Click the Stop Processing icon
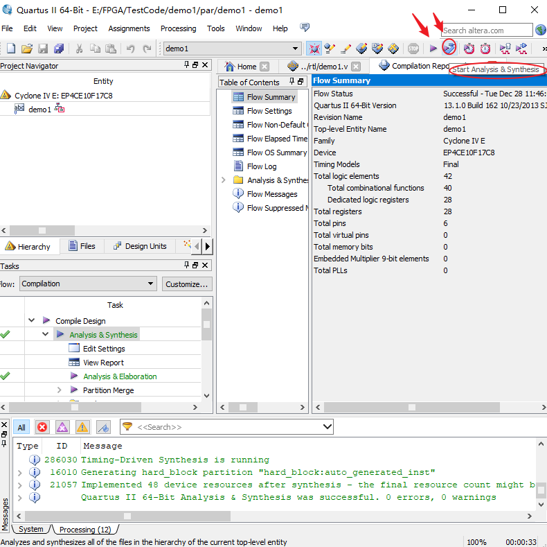 click(x=413, y=49)
